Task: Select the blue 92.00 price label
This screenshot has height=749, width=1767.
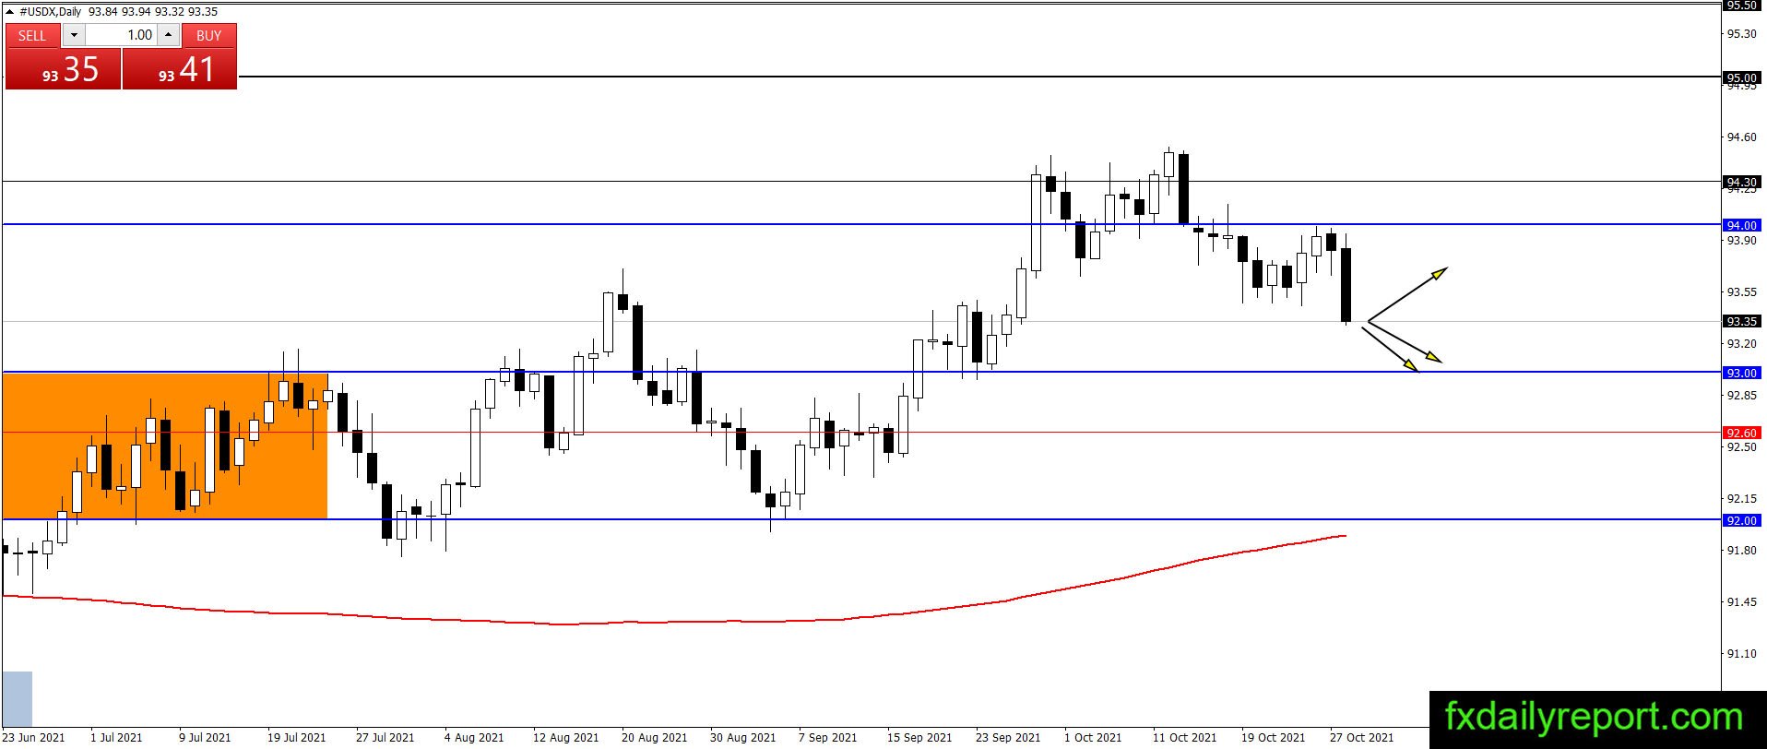Action: [1741, 520]
